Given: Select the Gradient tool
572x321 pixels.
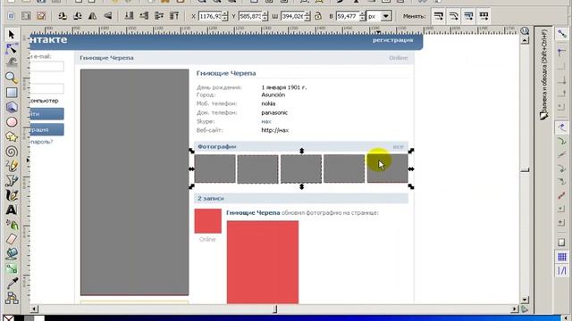Looking at the screenshot, I should [x=12, y=268].
